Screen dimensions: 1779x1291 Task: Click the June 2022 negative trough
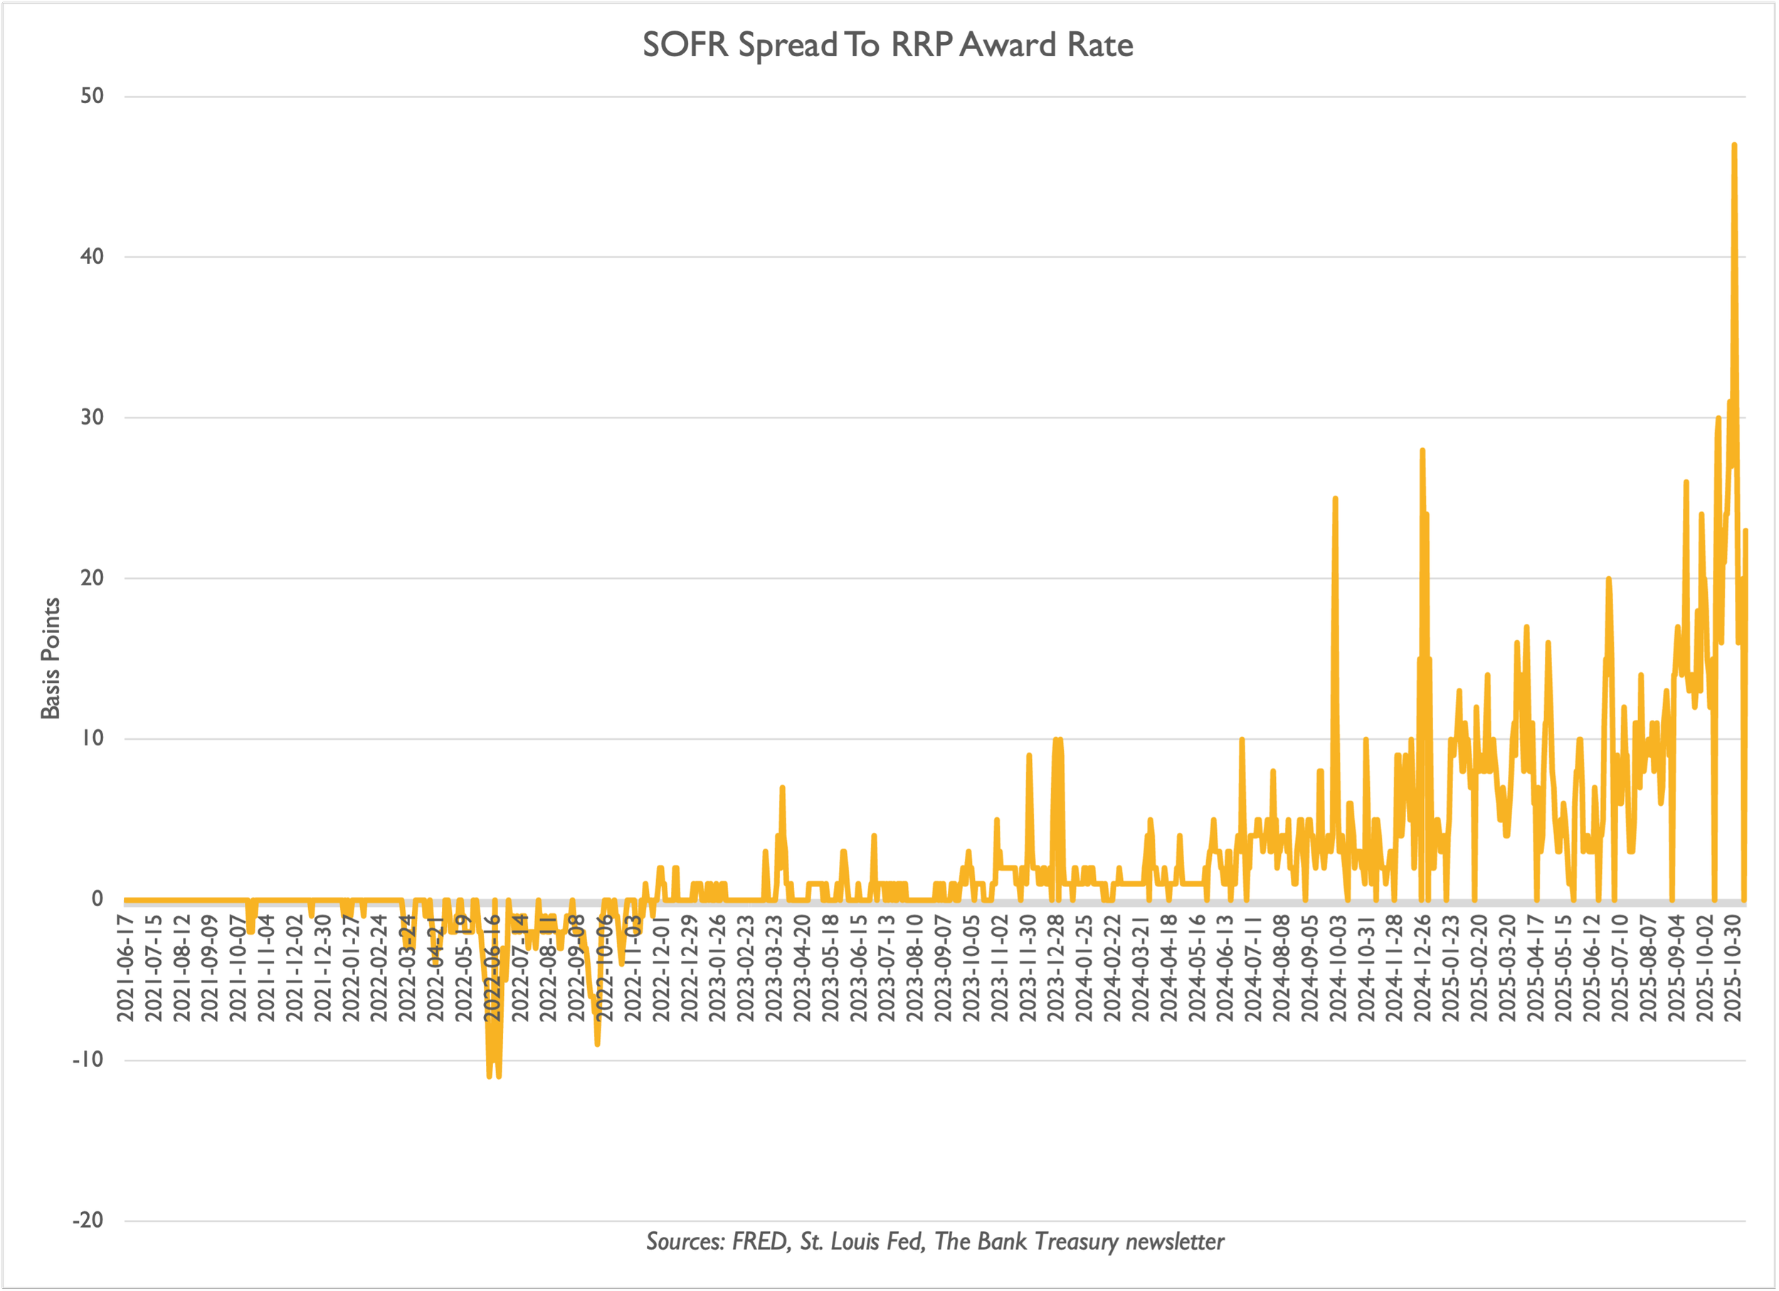490,1075
